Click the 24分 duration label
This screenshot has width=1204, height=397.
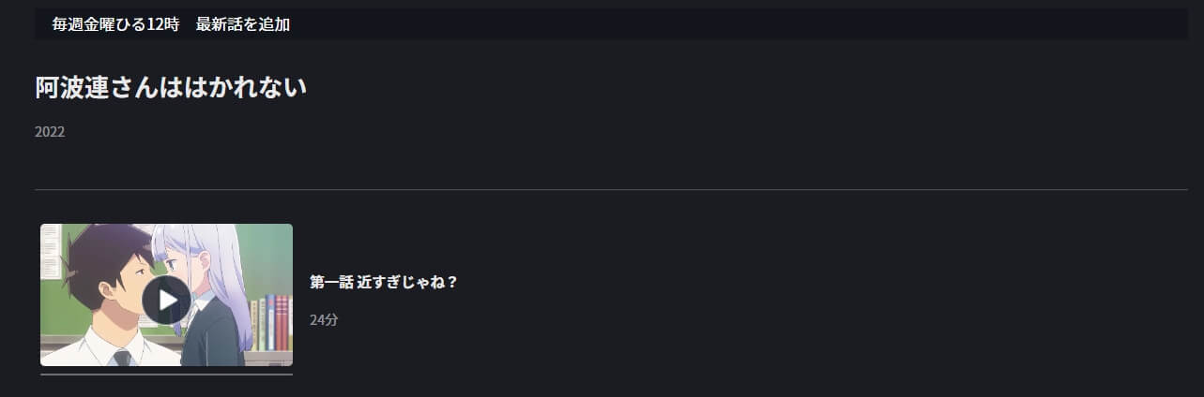324,320
